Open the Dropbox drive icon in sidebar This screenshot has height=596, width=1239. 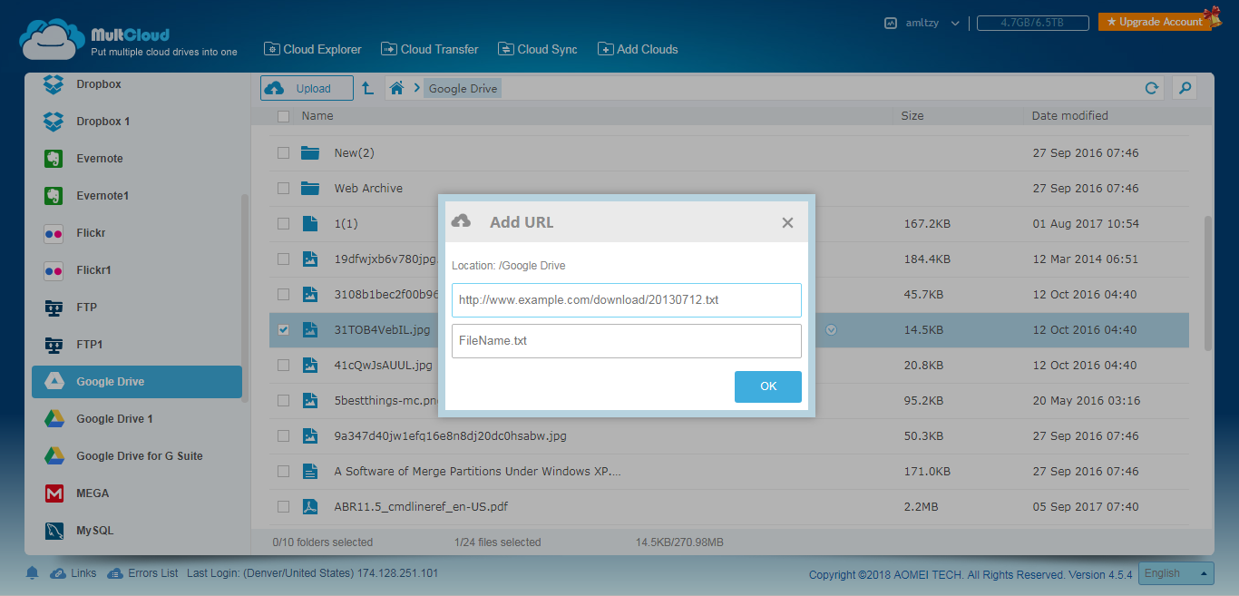54,84
